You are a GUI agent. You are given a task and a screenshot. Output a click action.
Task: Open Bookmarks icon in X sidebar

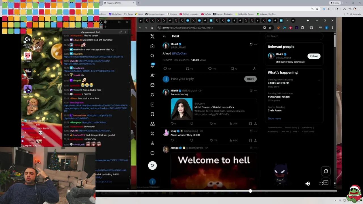pyautogui.click(x=152, y=114)
